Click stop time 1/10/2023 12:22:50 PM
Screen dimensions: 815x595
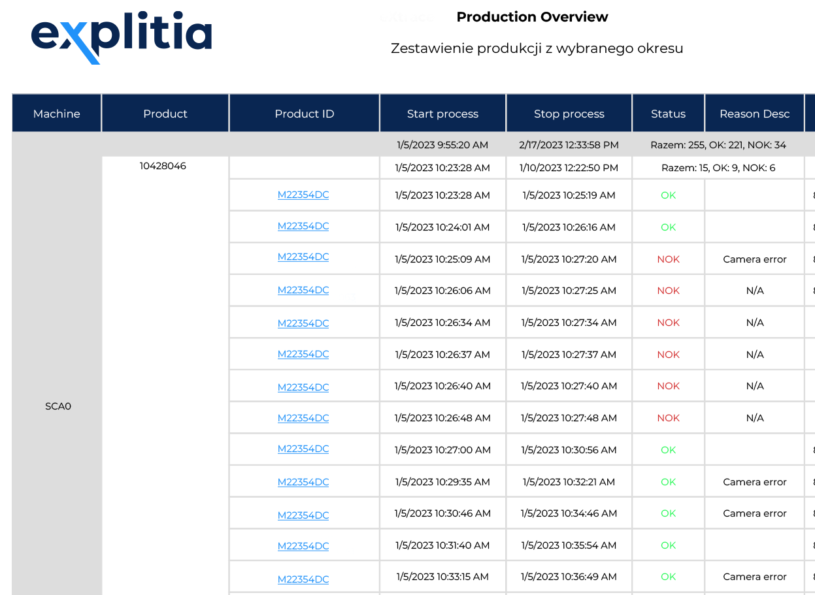569,168
